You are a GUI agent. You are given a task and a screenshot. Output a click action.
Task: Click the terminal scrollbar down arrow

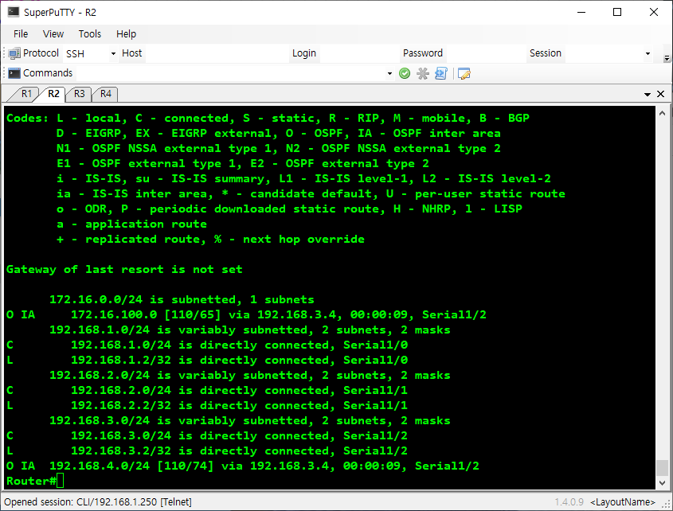pos(662,483)
